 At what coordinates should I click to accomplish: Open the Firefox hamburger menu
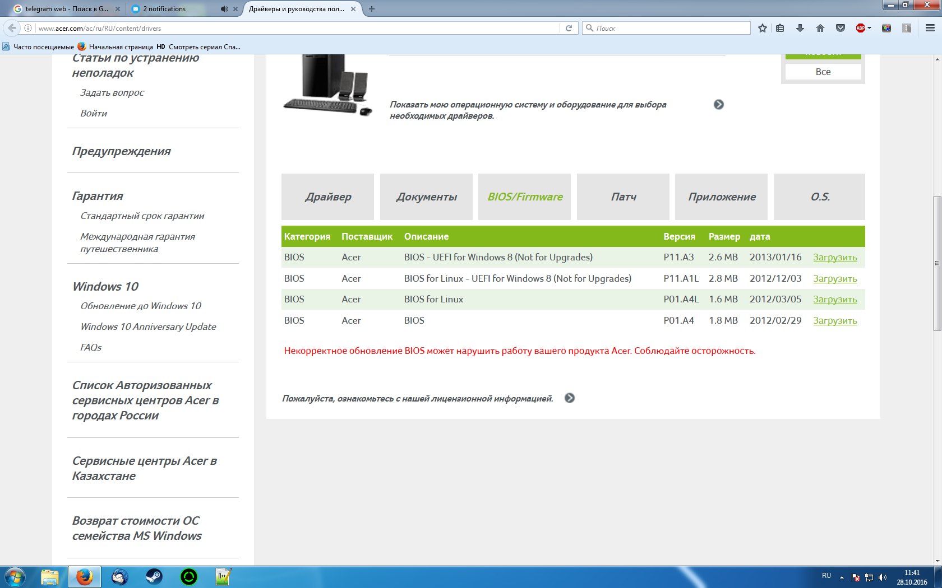[930, 28]
